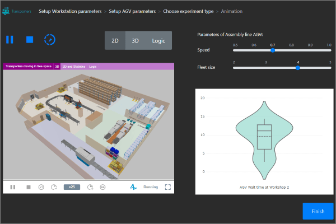Screen dimensions: 336x224
Task: Click the Fleet size slider handle
Action: click(x=298, y=68)
